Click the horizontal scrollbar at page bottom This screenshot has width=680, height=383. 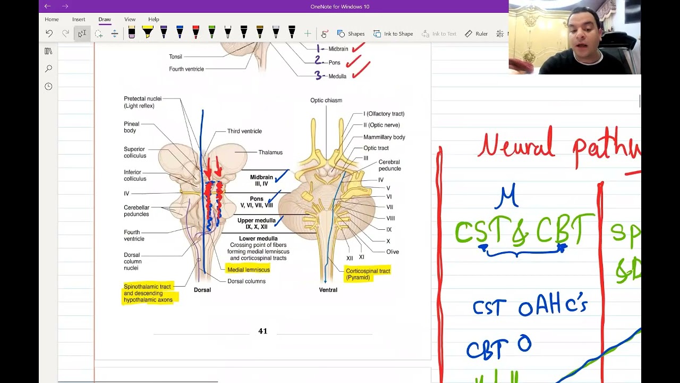coord(138,381)
